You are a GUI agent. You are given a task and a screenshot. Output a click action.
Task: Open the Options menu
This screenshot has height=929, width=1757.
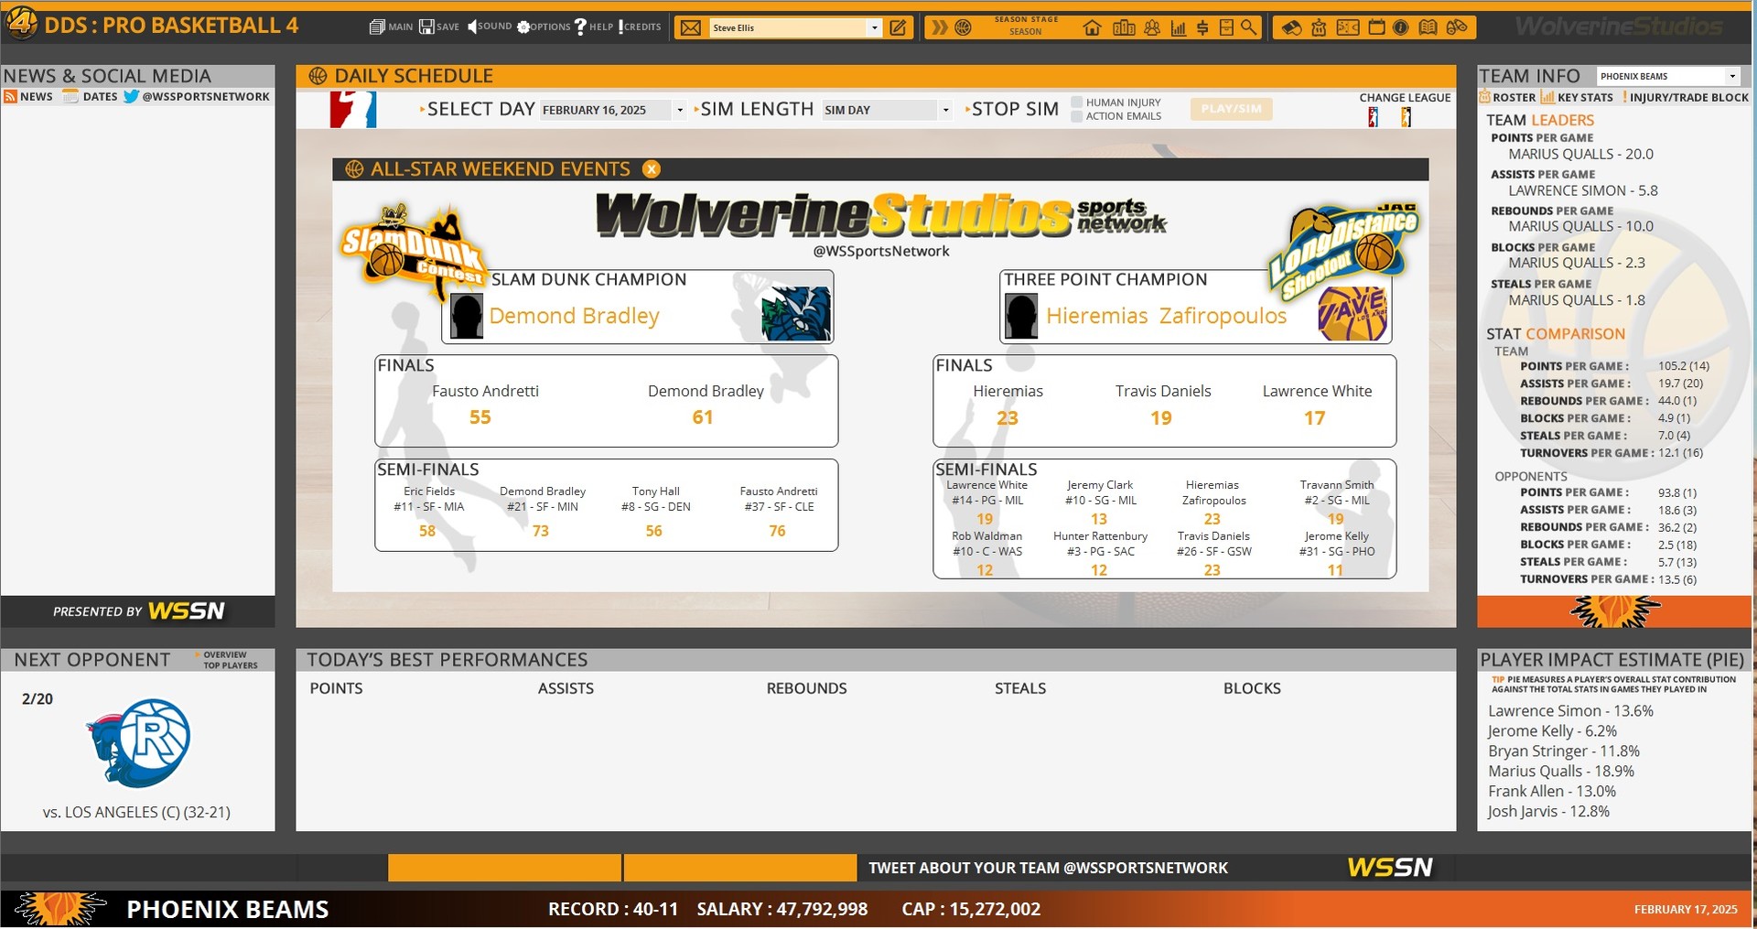(x=544, y=27)
